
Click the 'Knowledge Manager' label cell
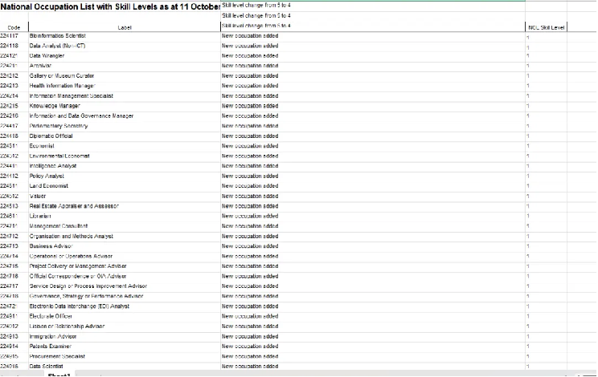point(55,106)
